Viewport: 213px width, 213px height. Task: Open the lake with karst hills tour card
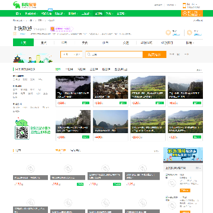(x=111, y=125)
